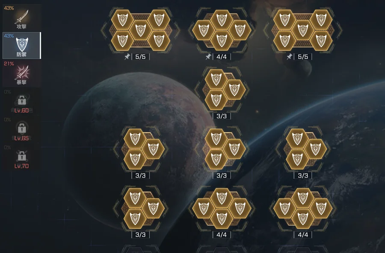The image size is (385, 253).
Task: Select bottom shield hexagon in third-row middle cluster
Action: 216,159
